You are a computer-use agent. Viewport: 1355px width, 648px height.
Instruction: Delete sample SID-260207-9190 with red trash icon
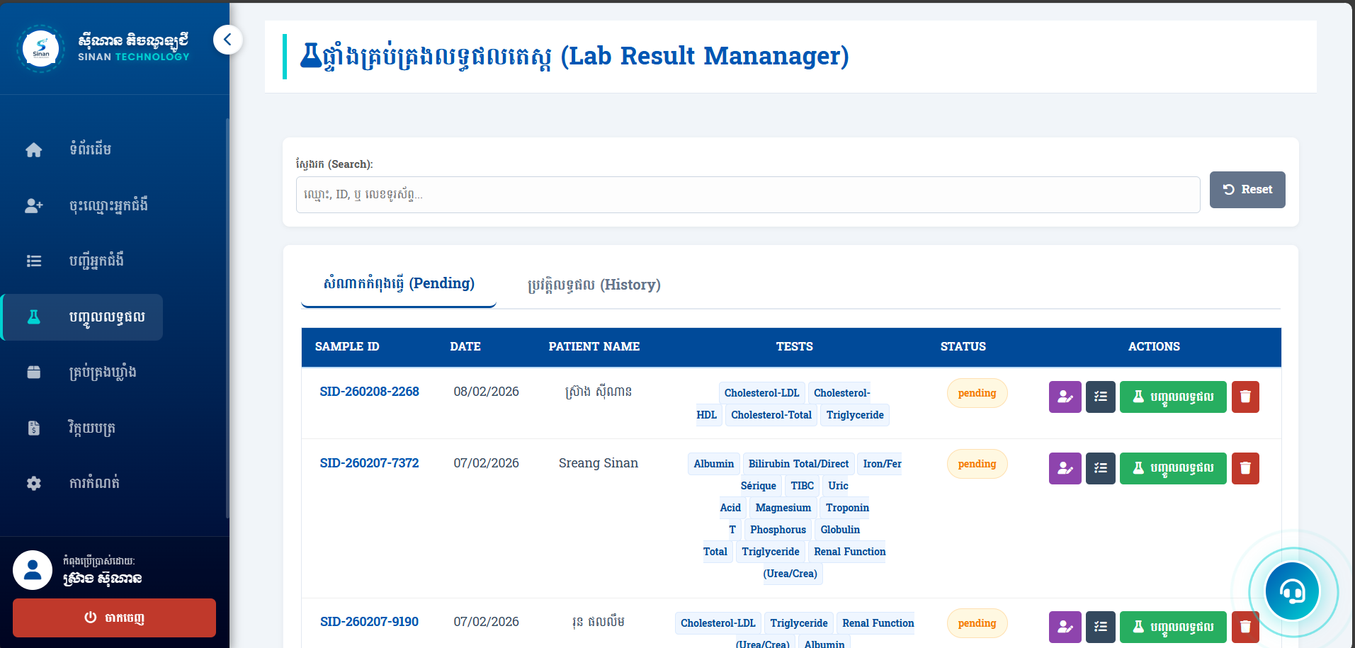pos(1245,627)
